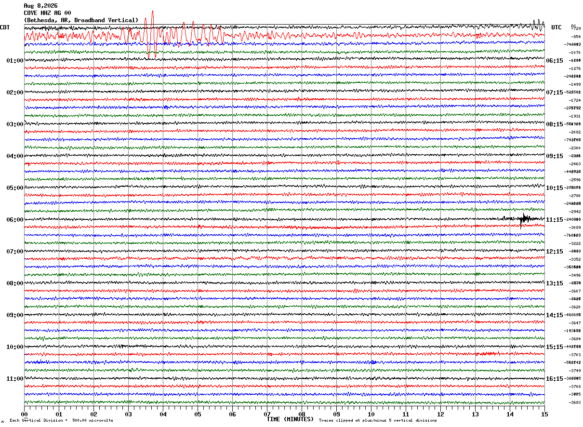Click the 'Aug 8,2026' date header
This screenshot has height=427, width=583.
click(x=40, y=6)
